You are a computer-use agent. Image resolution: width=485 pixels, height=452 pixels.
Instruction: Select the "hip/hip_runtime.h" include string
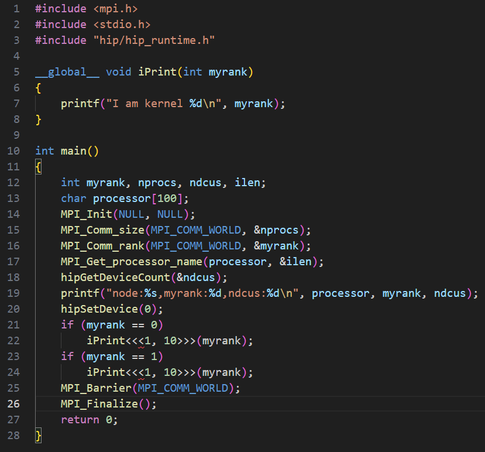(154, 40)
